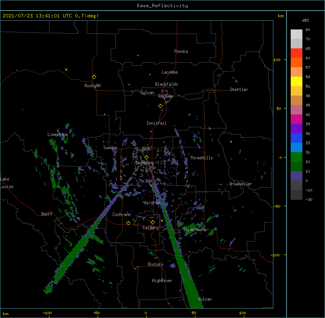Screen dimensions: 325x318
Task: Click the Limestone label
Action: 58,134
